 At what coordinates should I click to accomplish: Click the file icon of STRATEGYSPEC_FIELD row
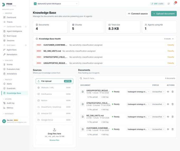click(x=83, y=104)
